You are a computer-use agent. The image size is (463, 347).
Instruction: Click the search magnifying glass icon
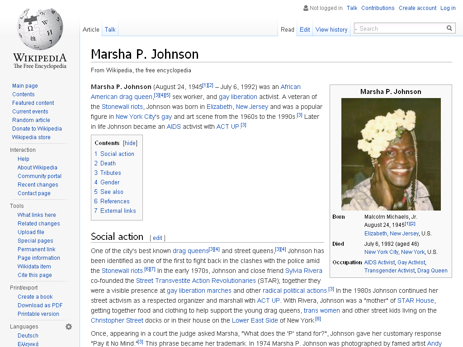449,28
